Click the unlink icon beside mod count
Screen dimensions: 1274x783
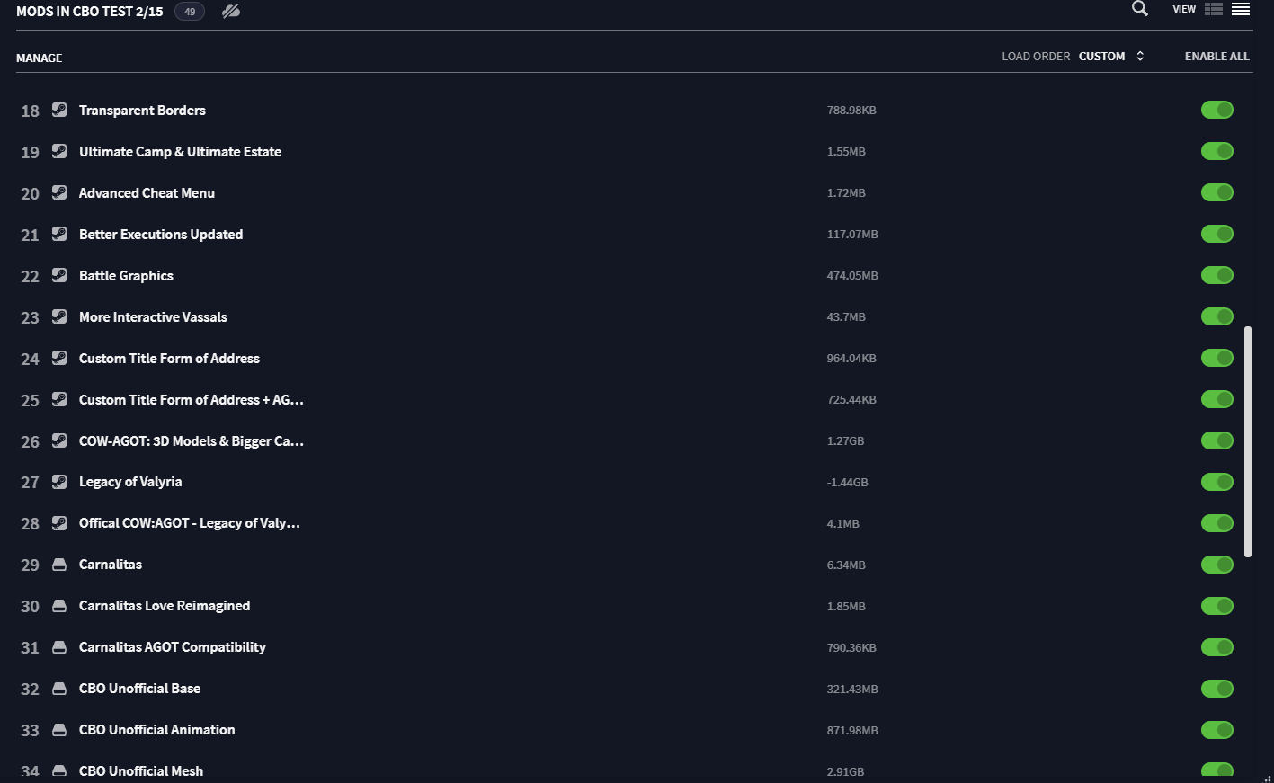point(231,12)
